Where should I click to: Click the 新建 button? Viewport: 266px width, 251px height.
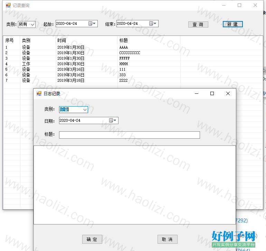(x=232, y=24)
